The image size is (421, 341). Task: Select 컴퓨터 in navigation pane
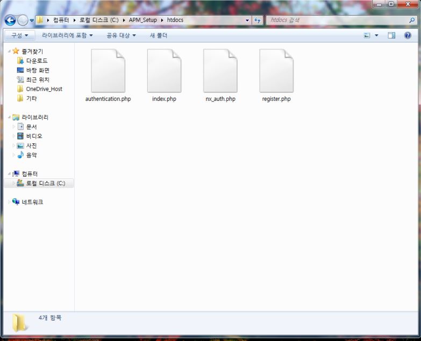[30, 173]
